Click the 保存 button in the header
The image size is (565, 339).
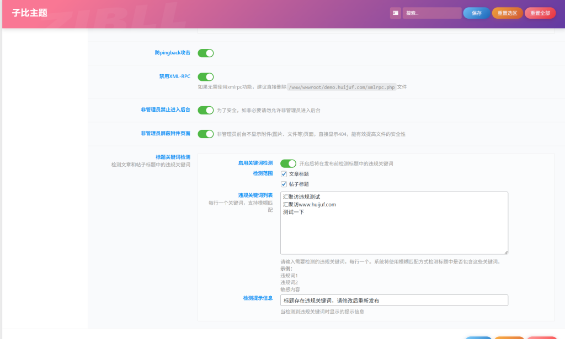[476, 13]
